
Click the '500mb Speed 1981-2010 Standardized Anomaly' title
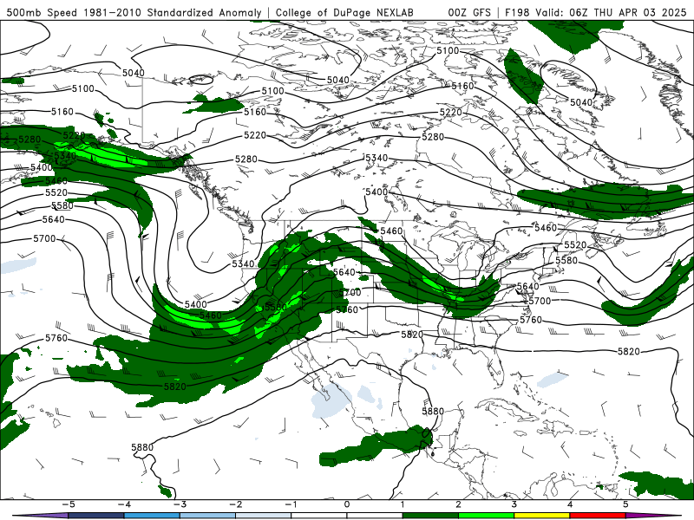click(134, 12)
